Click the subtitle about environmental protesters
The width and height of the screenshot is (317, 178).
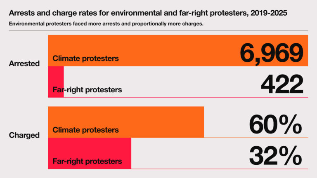pyautogui.click(x=106, y=23)
